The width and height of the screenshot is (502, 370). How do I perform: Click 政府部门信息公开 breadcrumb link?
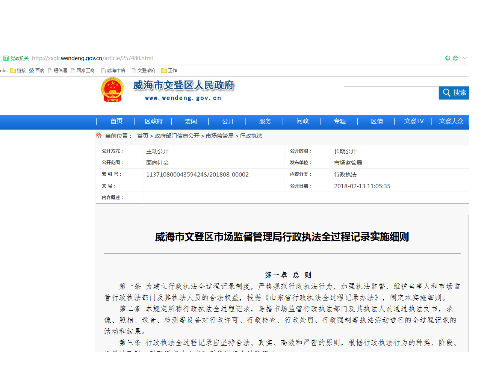pos(177,136)
